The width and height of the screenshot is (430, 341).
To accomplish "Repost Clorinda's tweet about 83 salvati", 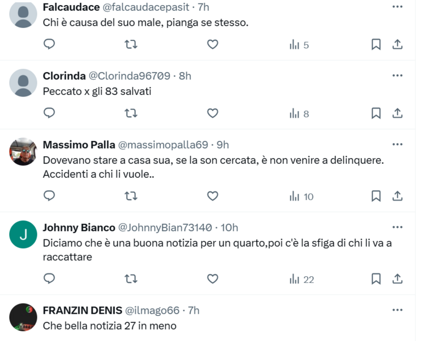I will (131, 113).
